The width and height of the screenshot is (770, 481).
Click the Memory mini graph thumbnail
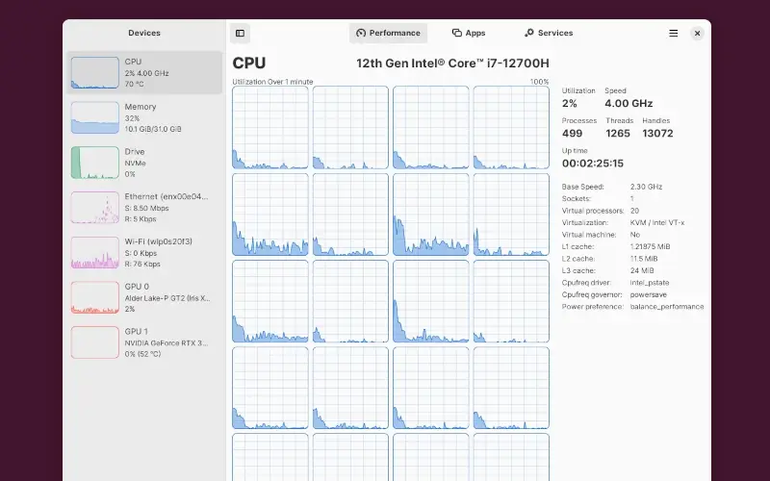coord(94,117)
